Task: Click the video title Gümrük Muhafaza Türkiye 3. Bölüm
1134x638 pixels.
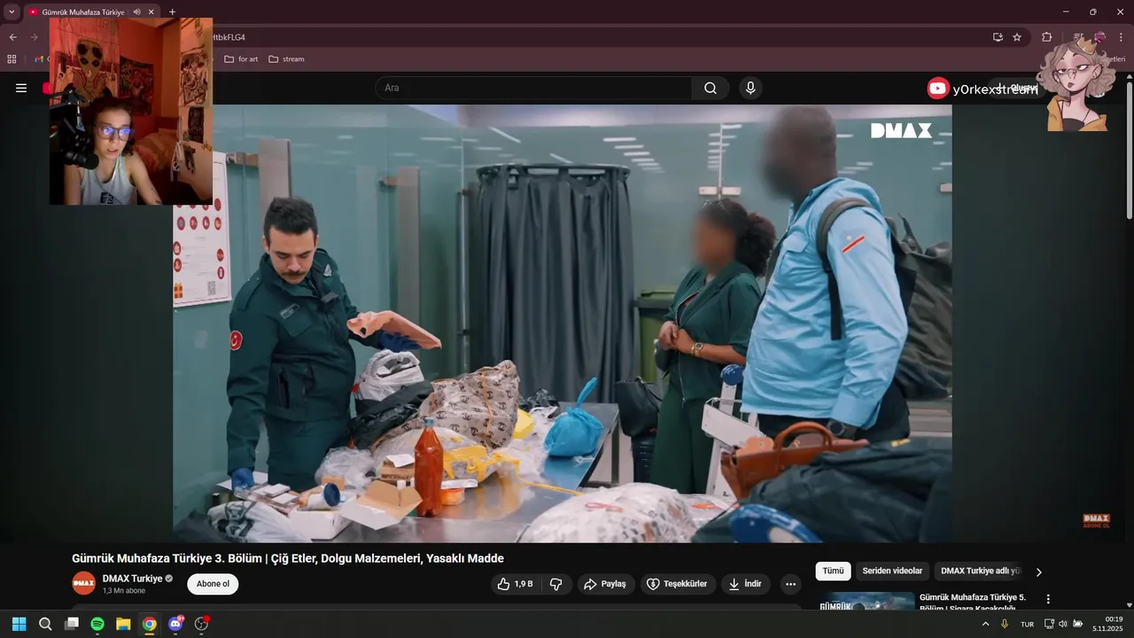Action: point(288,558)
